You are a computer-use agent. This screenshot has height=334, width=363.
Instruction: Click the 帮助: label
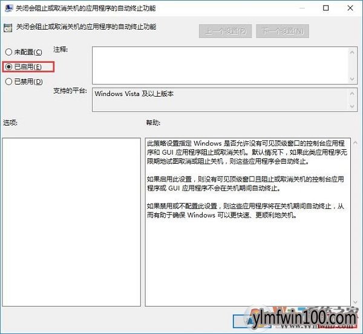[x=153, y=123]
